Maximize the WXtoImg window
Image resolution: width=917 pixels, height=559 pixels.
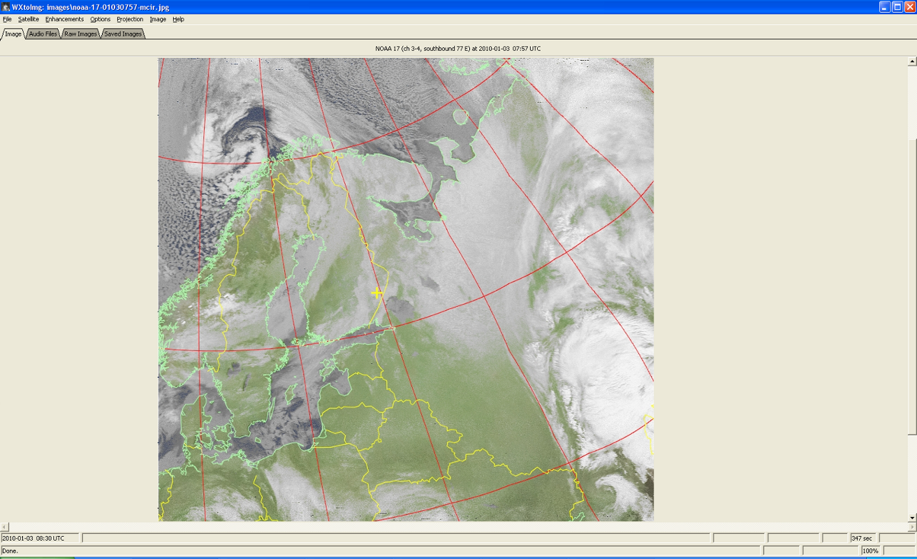[897, 6]
